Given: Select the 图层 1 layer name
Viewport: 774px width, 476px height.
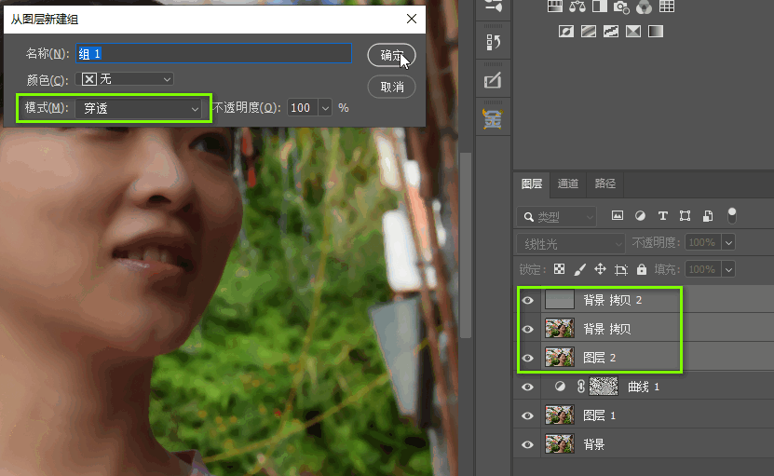Looking at the screenshot, I should 599,415.
